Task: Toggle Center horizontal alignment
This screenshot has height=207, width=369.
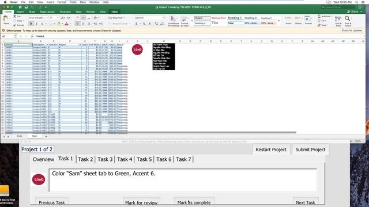Action: point(83,24)
